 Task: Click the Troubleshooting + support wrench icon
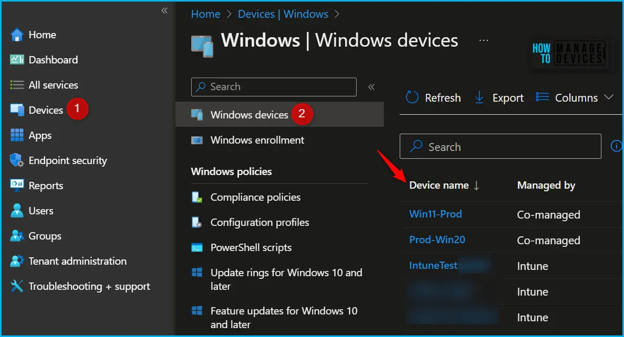tap(17, 286)
